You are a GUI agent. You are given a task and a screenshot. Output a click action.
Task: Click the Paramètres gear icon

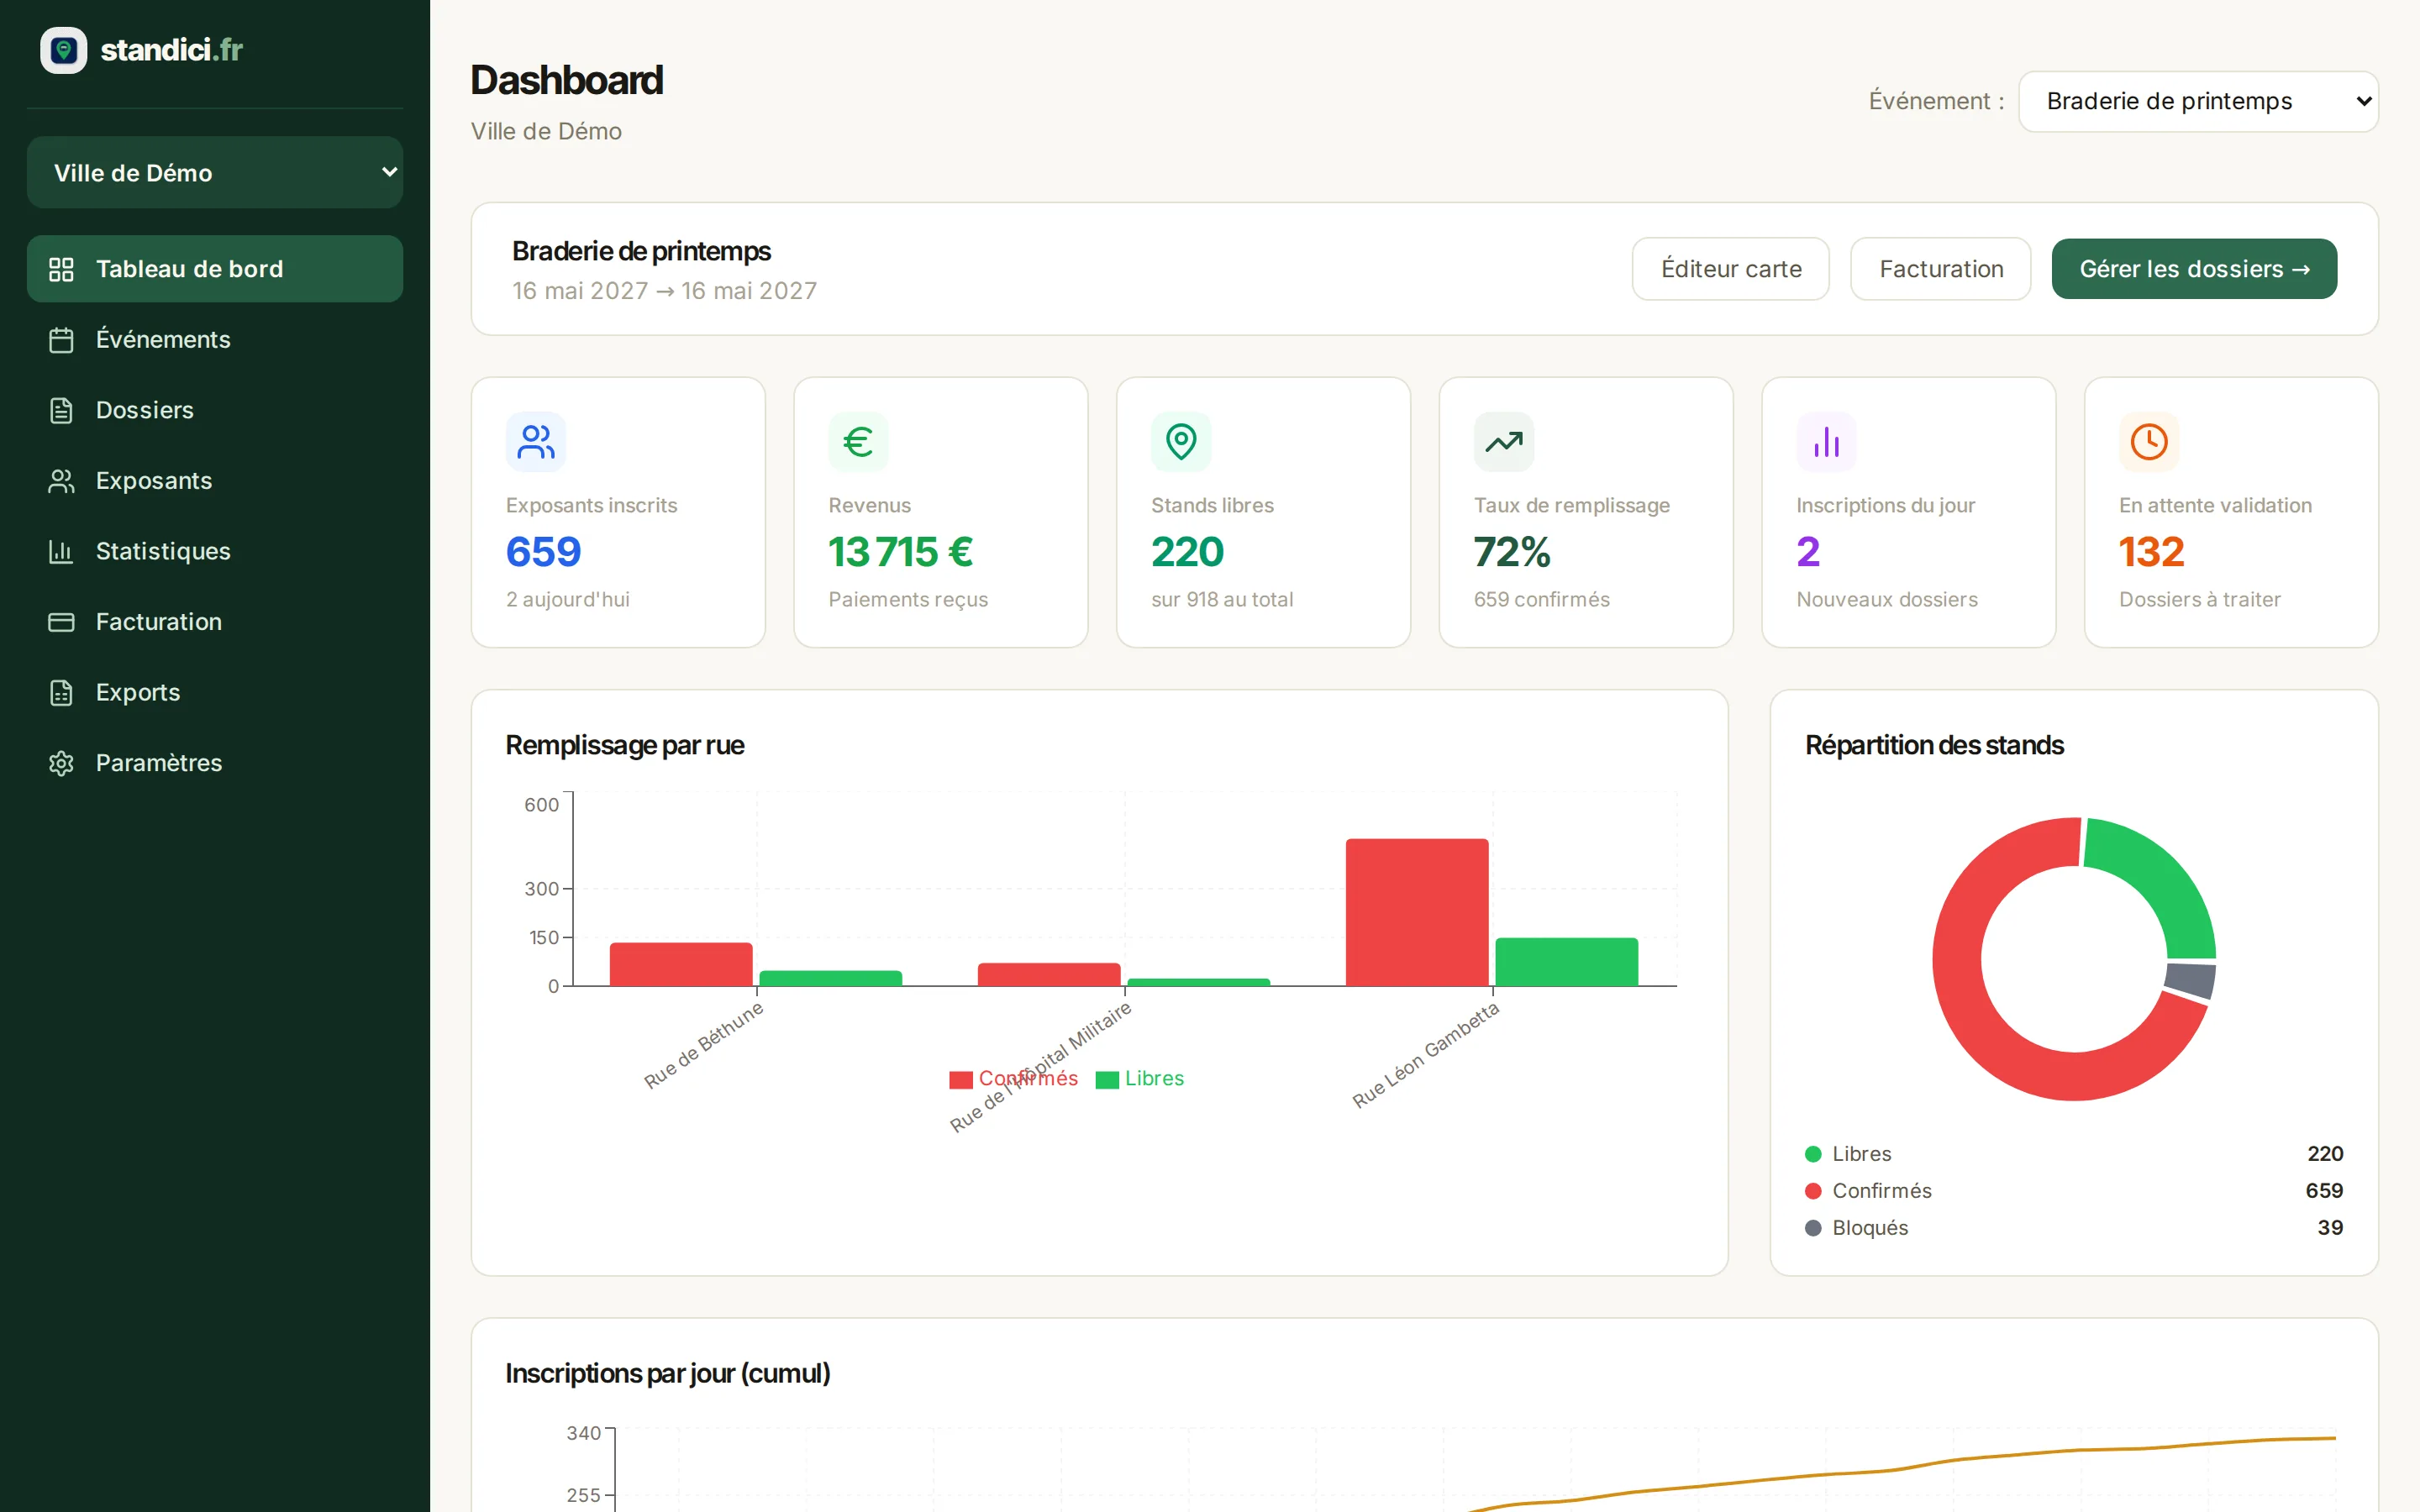click(61, 763)
